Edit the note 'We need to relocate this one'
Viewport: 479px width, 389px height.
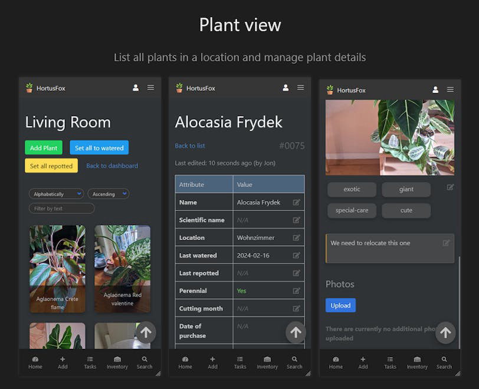(446, 243)
